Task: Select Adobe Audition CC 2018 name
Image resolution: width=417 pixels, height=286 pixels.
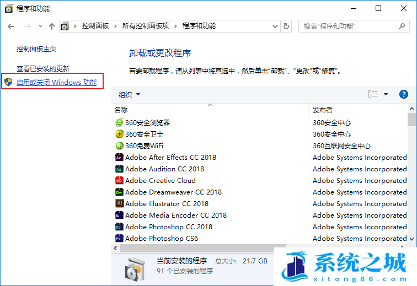Action: tap(164, 169)
